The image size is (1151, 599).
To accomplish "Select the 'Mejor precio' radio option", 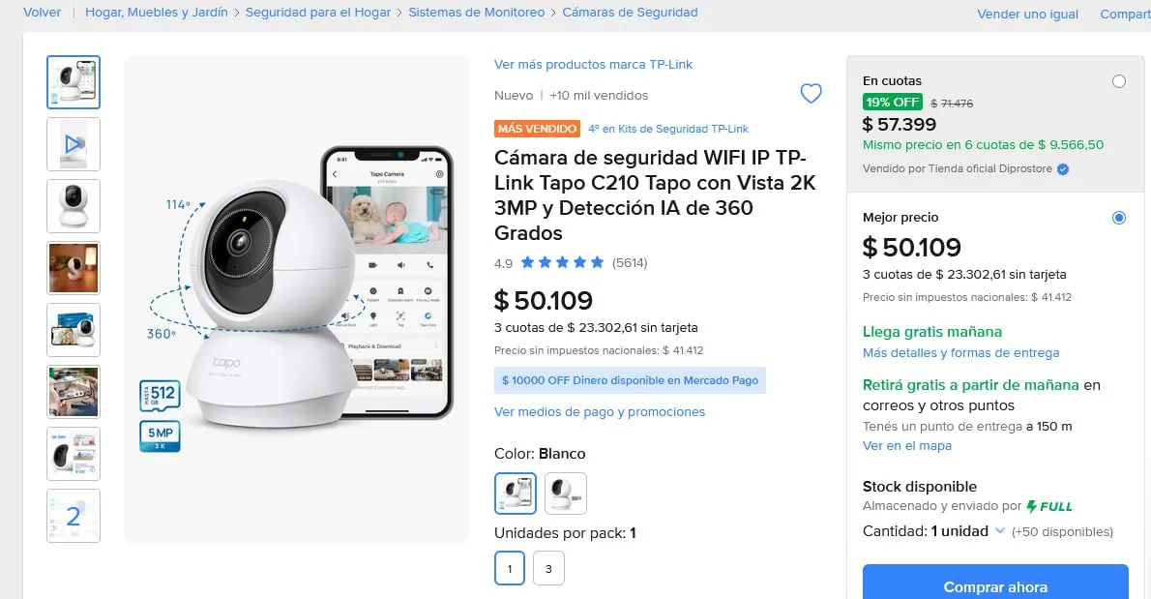I will coord(1119,218).
